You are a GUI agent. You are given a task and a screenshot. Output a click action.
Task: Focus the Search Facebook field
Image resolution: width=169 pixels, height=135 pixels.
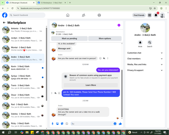(27, 15)
